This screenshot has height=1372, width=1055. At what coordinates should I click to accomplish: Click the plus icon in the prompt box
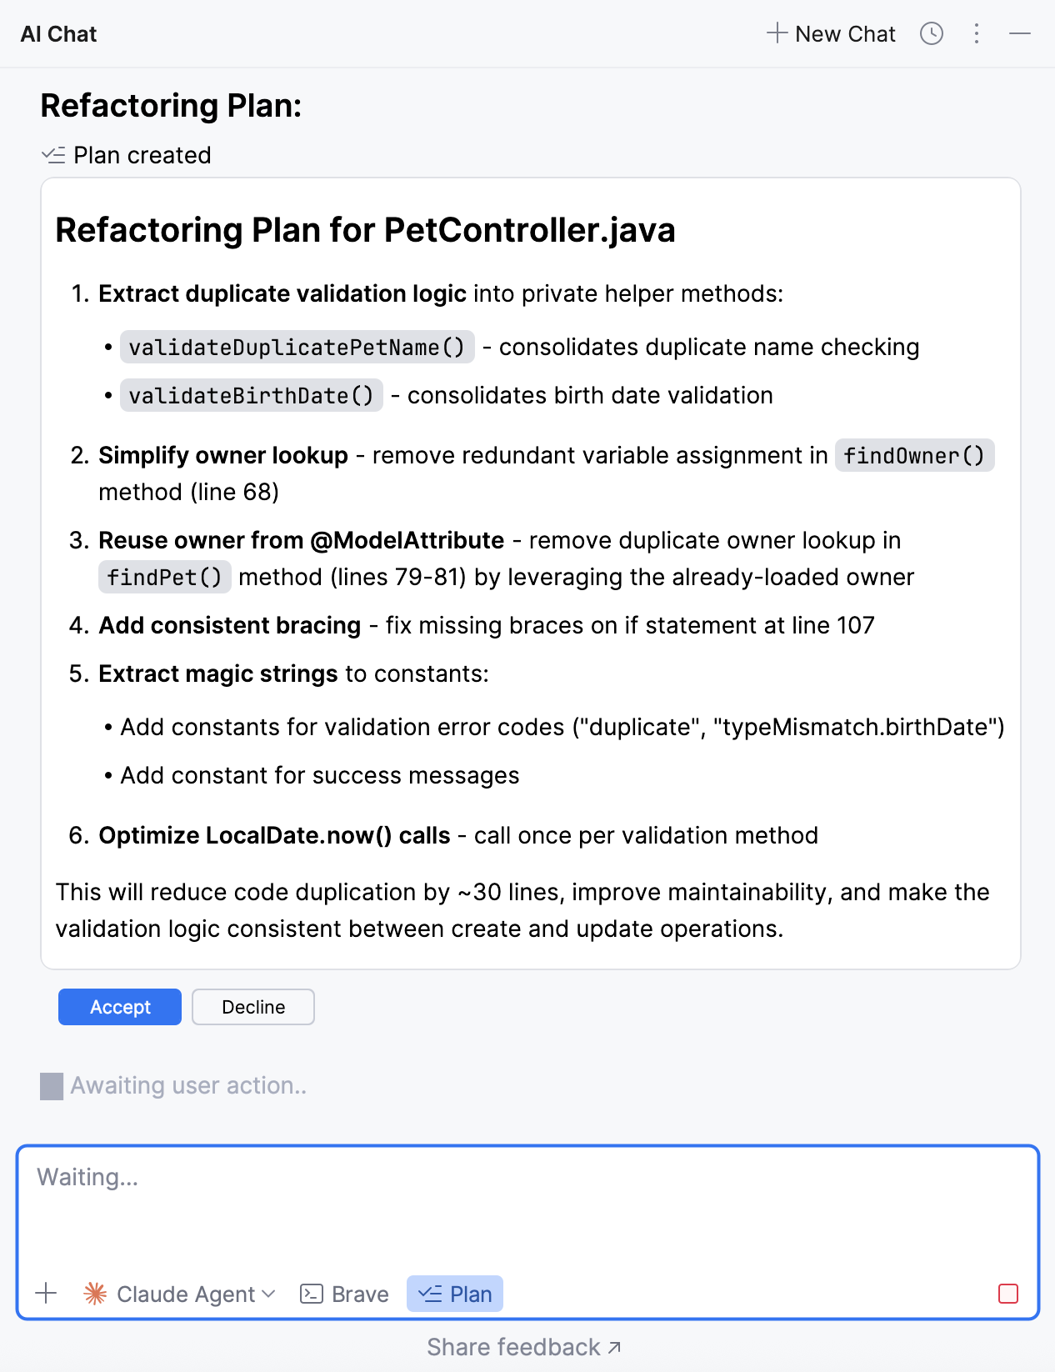point(47,1294)
